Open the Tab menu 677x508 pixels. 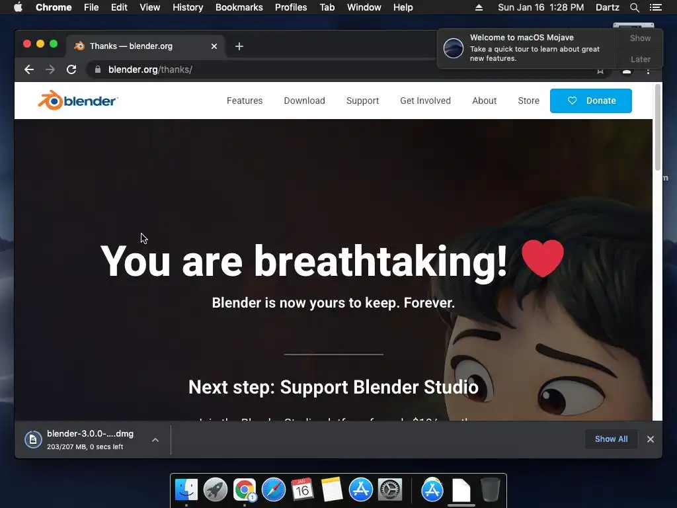point(327,7)
